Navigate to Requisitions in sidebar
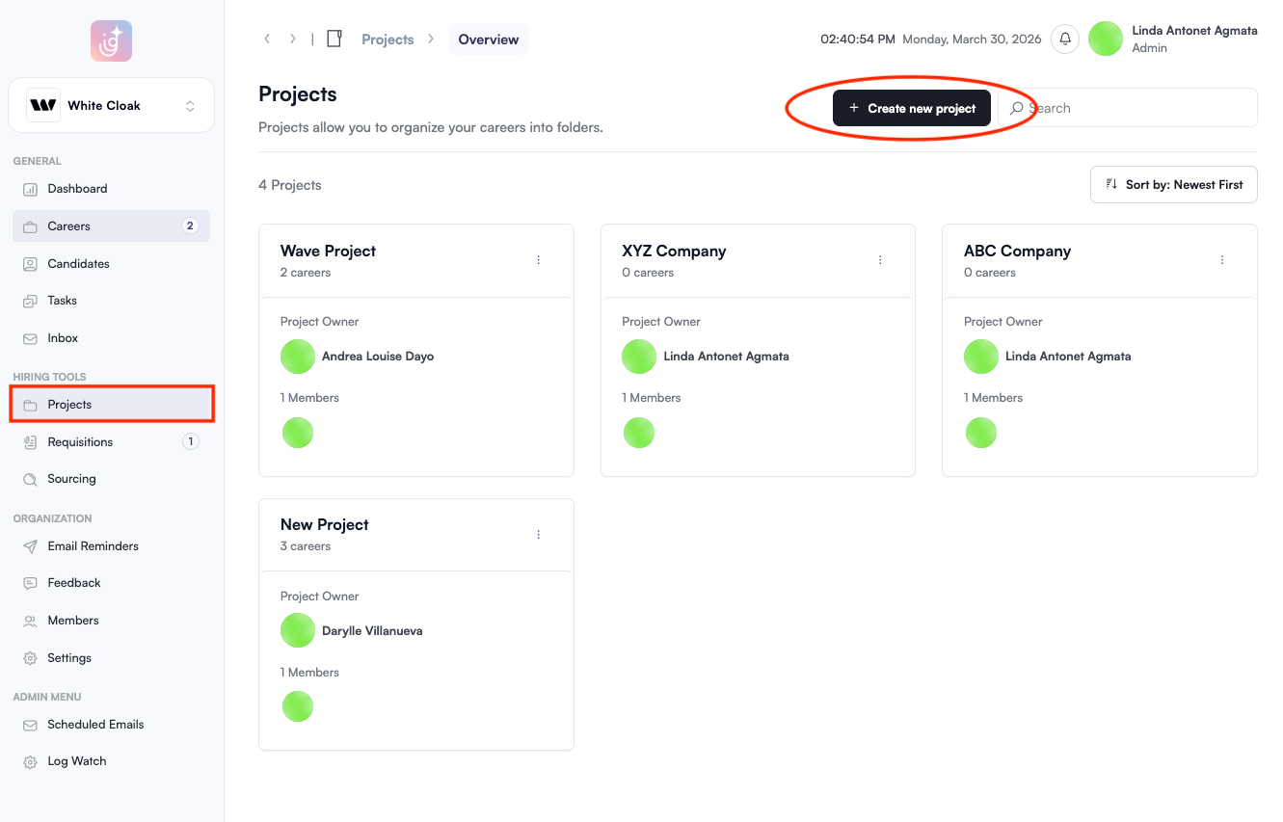The width and height of the screenshot is (1283, 822). pos(80,442)
